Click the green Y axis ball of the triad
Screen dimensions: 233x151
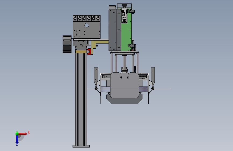click(17, 134)
